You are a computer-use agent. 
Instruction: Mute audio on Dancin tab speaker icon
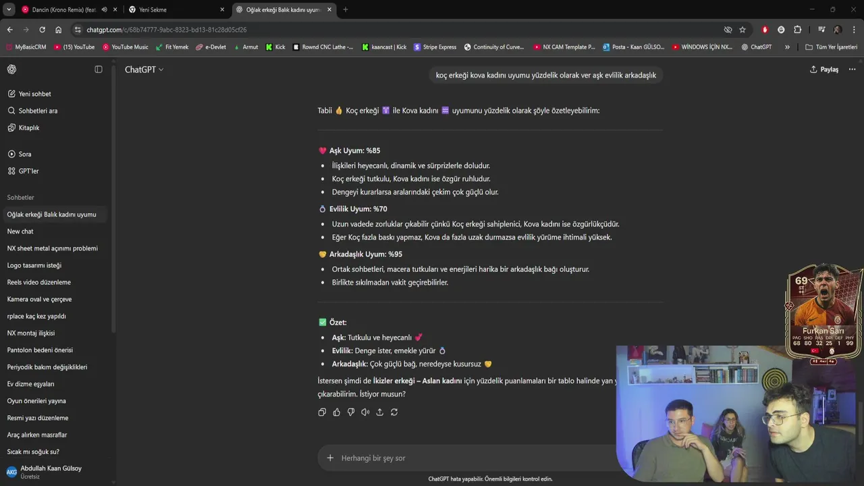point(104,9)
